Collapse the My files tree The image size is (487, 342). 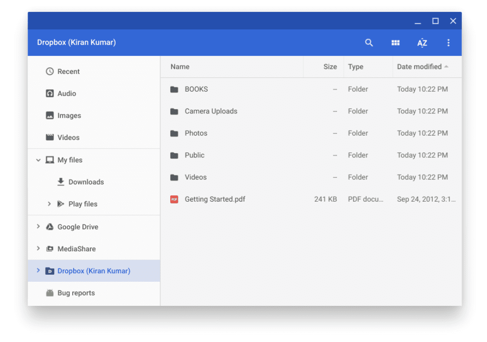[x=38, y=160]
